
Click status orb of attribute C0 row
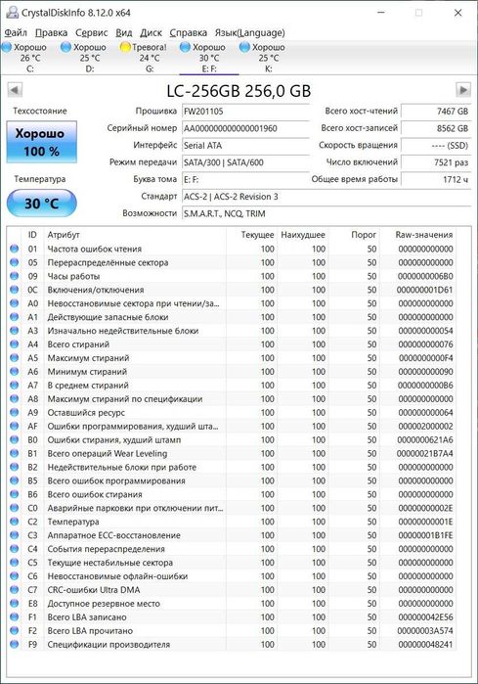(15, 508)
